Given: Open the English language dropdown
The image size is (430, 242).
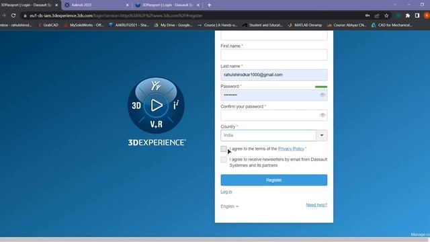Looking at the screenshot, I should (x=230, y=206).
